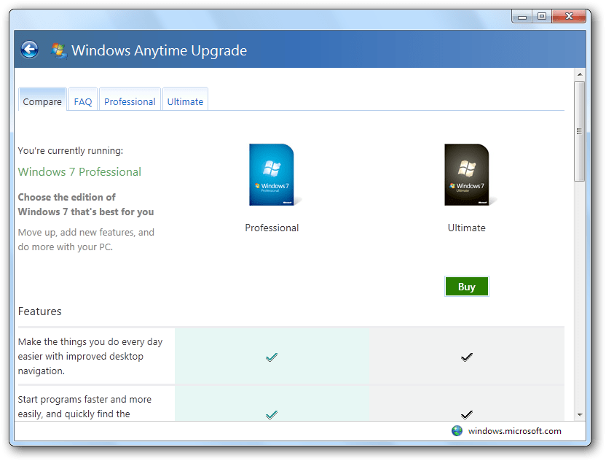Switch to the Compare tab

pos(42,99)
